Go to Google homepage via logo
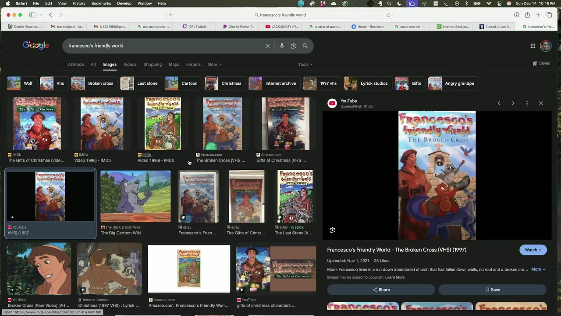561x316 pixels. click(36, 45)
